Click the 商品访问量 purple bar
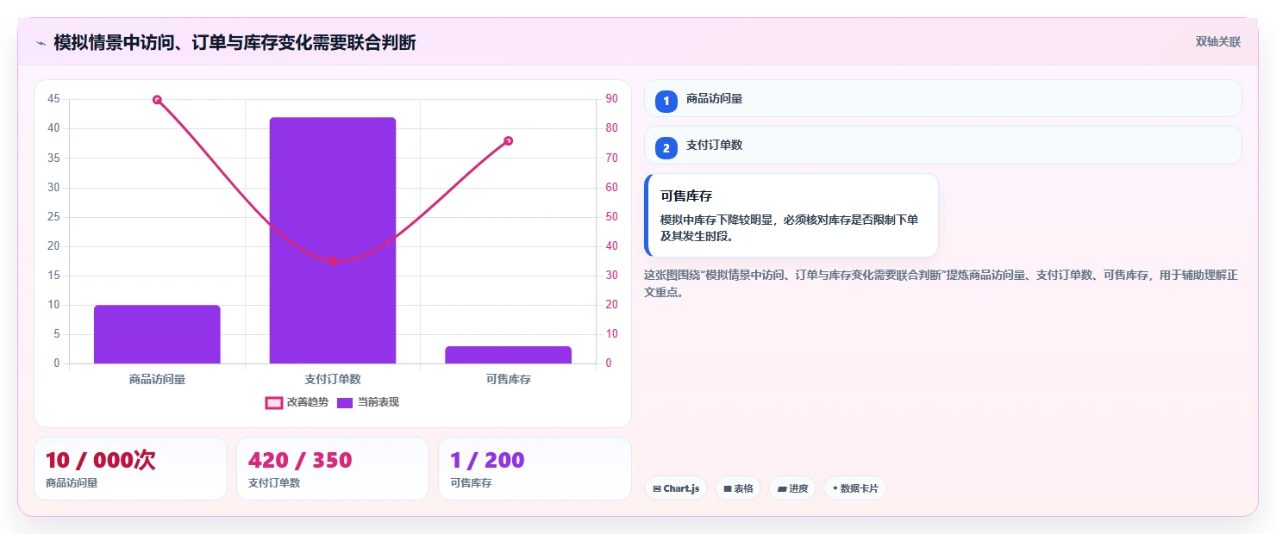This screenshot has width=1276, height=534. 157,334
